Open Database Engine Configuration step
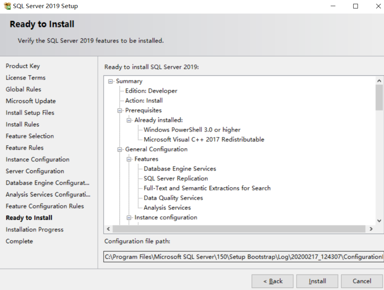384x290 pixels. (47, 183)
